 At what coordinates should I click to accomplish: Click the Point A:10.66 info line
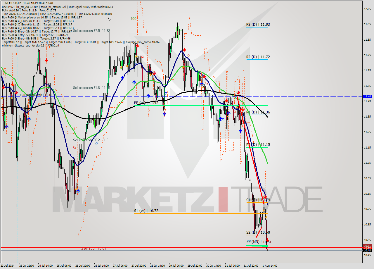[x=29, y=10]
